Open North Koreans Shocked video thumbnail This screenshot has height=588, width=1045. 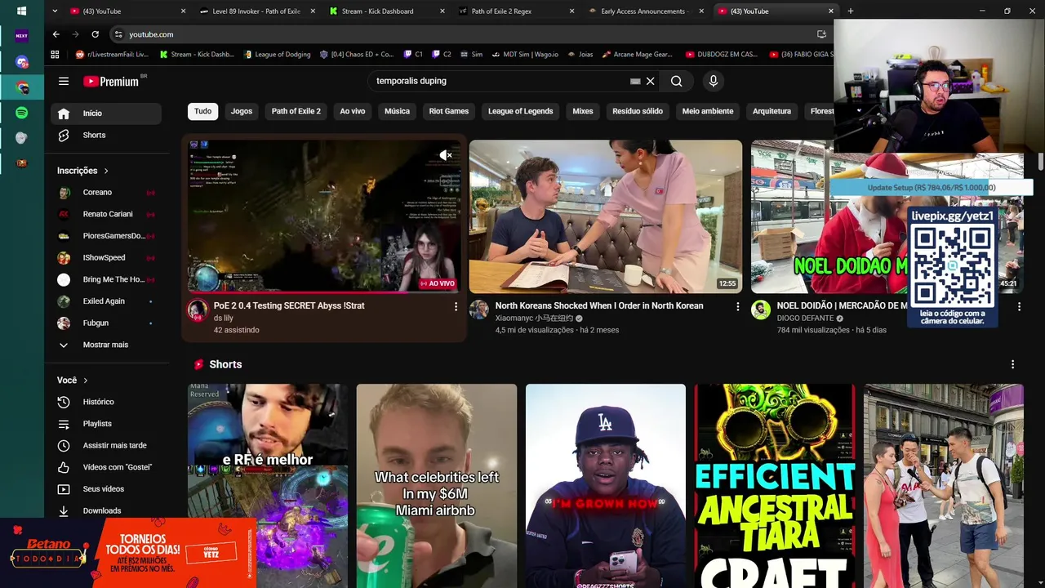[x=606, y=216]
